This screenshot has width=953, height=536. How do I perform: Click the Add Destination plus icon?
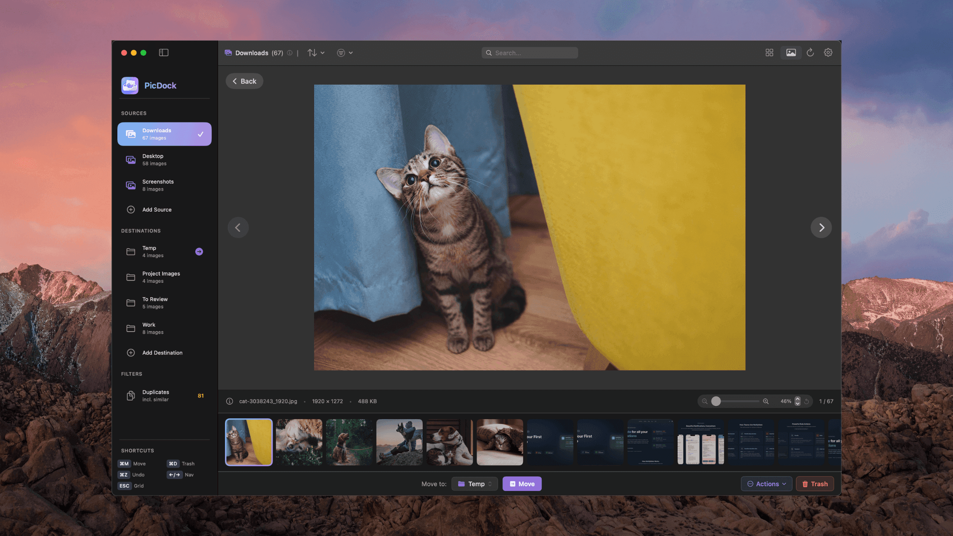131,353
